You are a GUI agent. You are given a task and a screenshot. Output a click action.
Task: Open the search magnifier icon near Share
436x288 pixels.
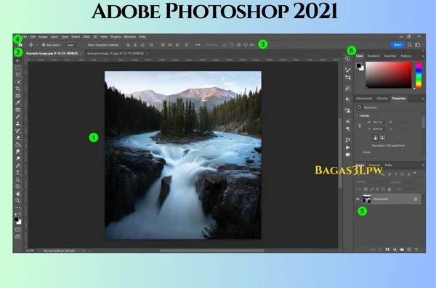coord(410,45)
